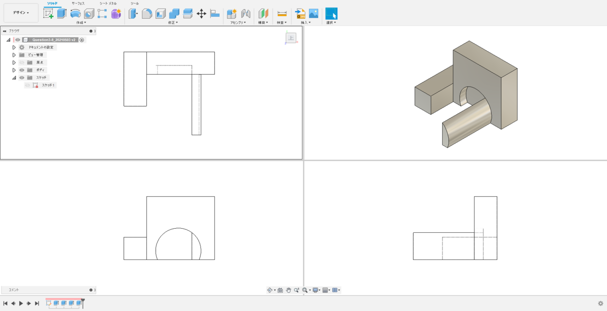Open the アセンブリ dropdown menu

[x=238, y=23]
